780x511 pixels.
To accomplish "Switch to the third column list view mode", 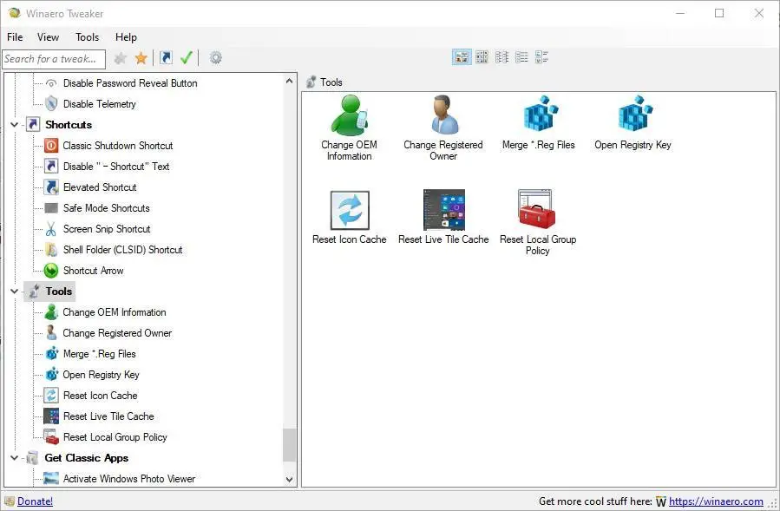I will 502,57.
